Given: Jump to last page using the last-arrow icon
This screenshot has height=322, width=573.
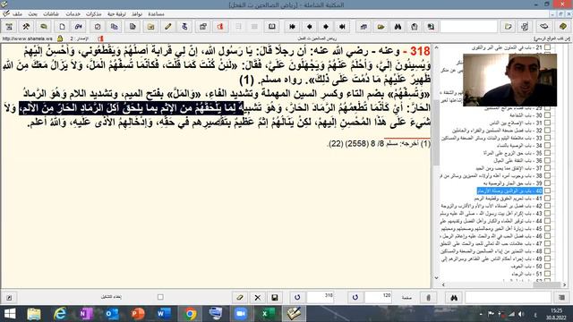Looking at the screenshot, I should [342, 27].
